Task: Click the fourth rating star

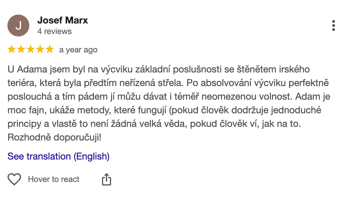Action: pyautogui.click(x=40, y=50)
